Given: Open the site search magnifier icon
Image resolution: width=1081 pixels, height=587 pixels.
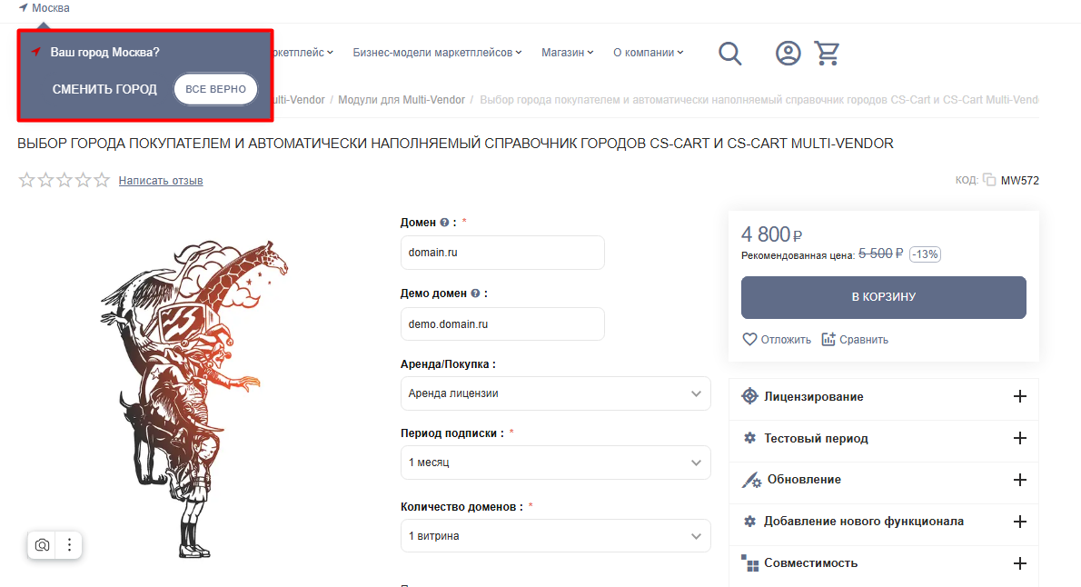Looking at the screenshot, I should coord(729,53).
